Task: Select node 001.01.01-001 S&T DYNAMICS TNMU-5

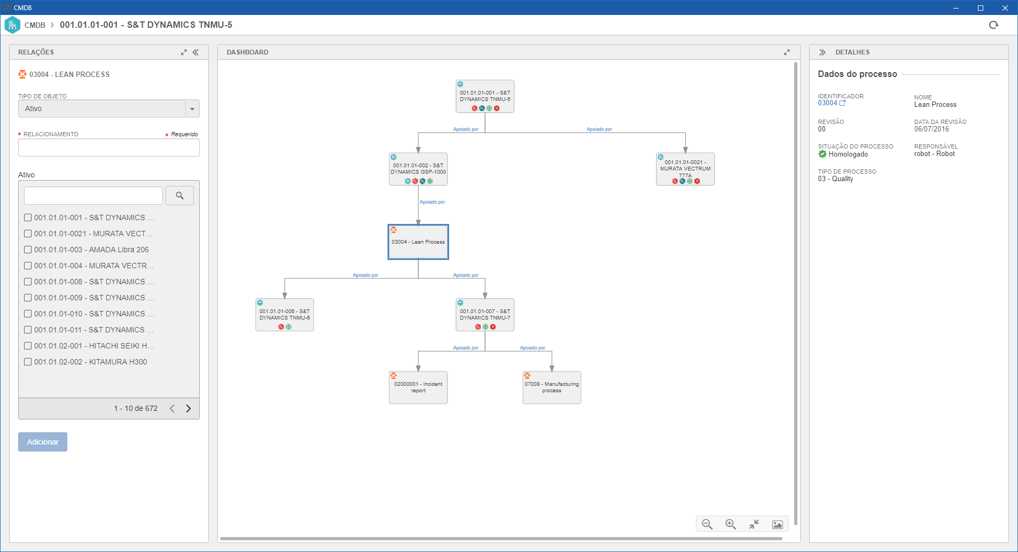Action: tap(485, 96)
